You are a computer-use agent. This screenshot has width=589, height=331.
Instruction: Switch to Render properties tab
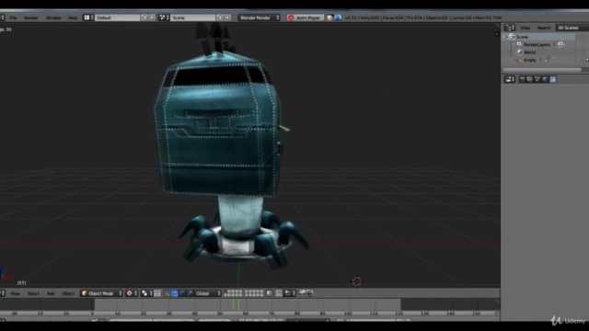tap(522, 79)
